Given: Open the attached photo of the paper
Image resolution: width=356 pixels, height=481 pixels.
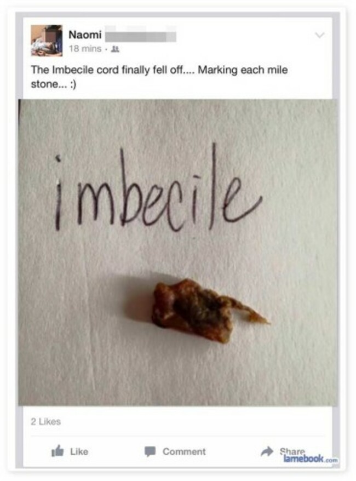Looking at the screenshot, I should (178, 252).
